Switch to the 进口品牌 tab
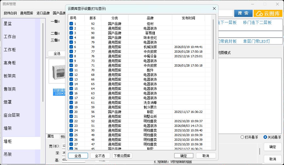Viewport: 284px width, 165px height. 43,13
